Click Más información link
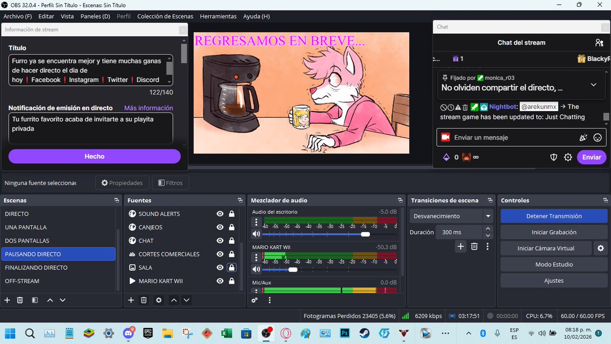 tap(149, 108)
